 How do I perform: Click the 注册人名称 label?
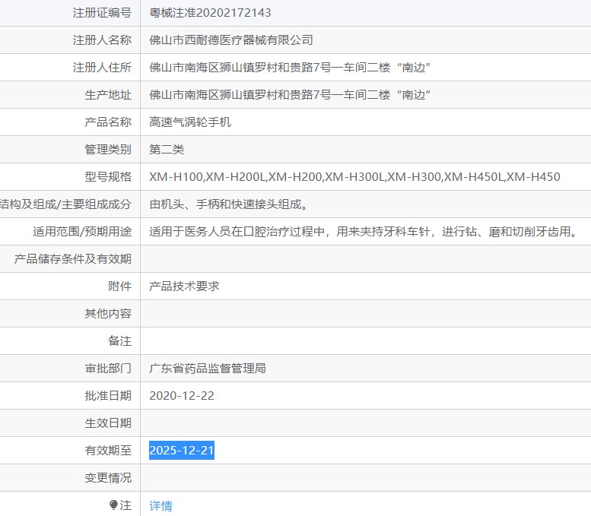(x=102, y=40)
